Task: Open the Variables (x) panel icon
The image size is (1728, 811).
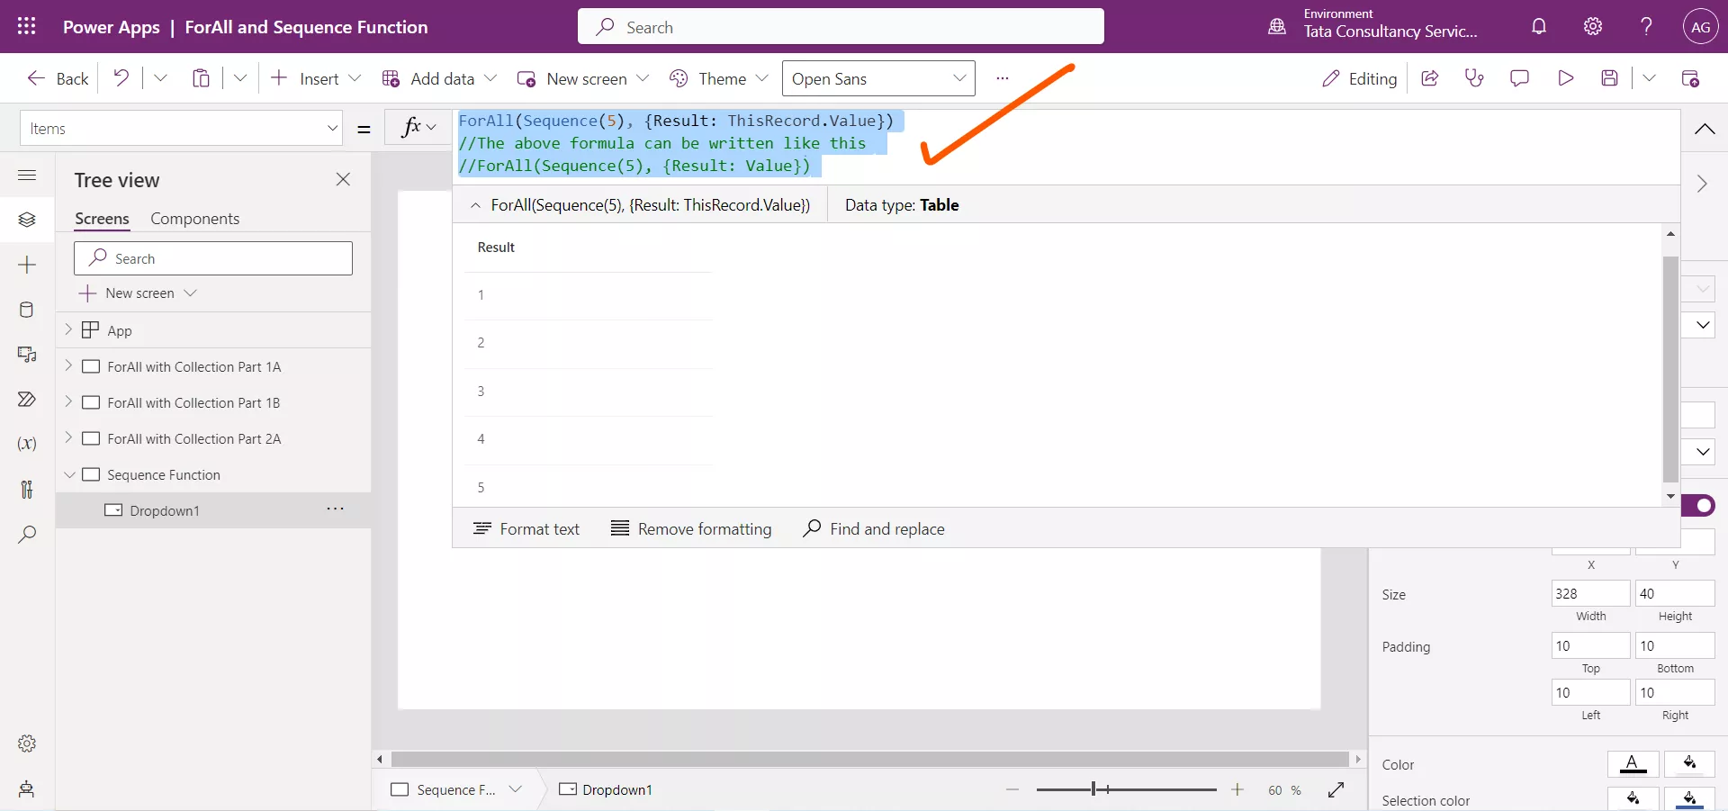Action: point(27,445)
